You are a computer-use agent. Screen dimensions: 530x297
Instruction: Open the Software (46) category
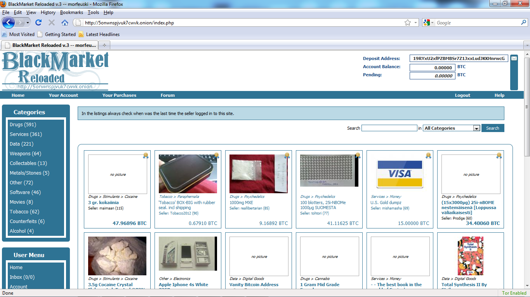(25, 192)
